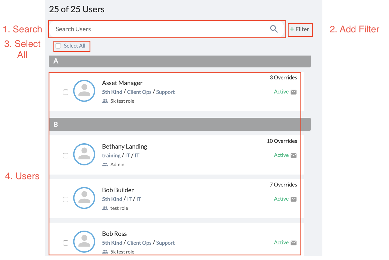This screenshot has height=260, width=389.
Task: Click into the Search Users field
Action: (x=161, y=29)
